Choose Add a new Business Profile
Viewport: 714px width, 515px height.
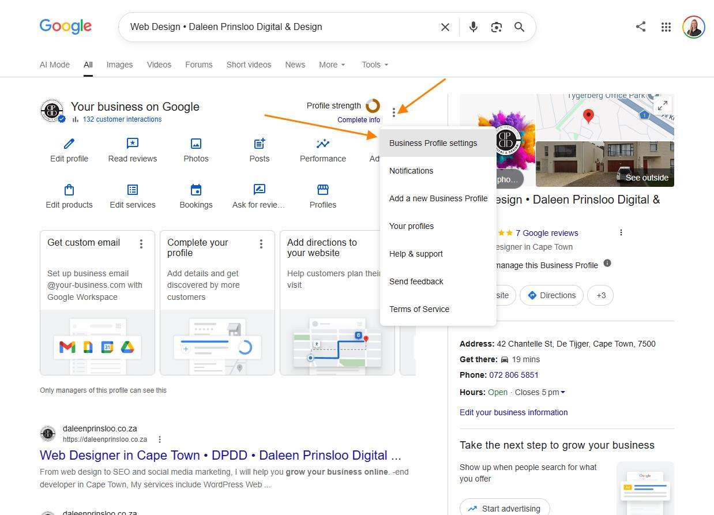pyautogui.click(x=438, y=198)
